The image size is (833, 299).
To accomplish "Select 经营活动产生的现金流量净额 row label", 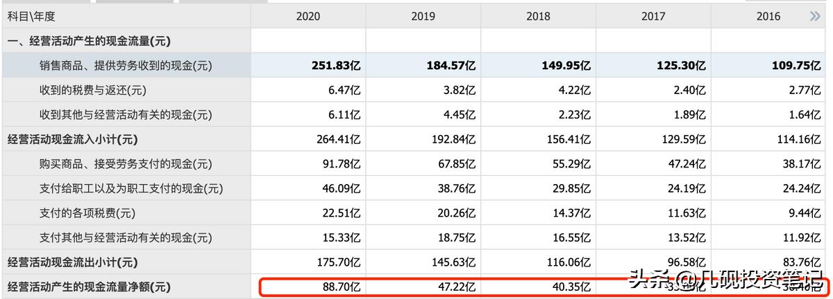I will pos(88,287).
